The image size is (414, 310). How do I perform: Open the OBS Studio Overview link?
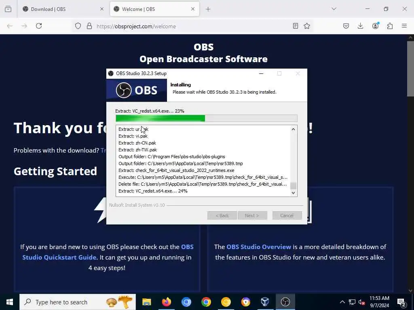point(258,247)
